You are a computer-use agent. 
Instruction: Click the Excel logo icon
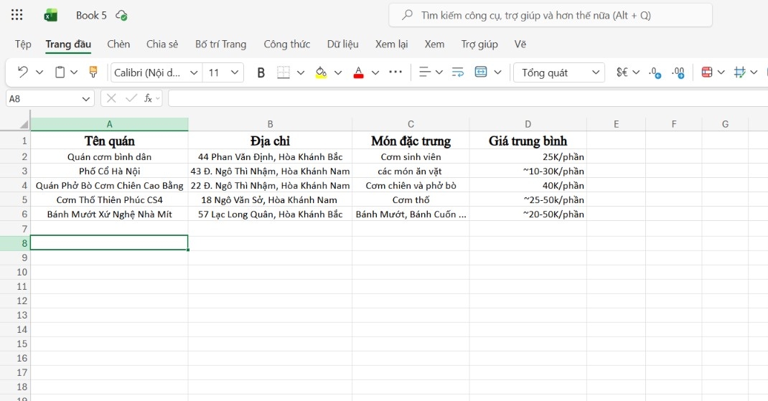(x=50, y=15)
